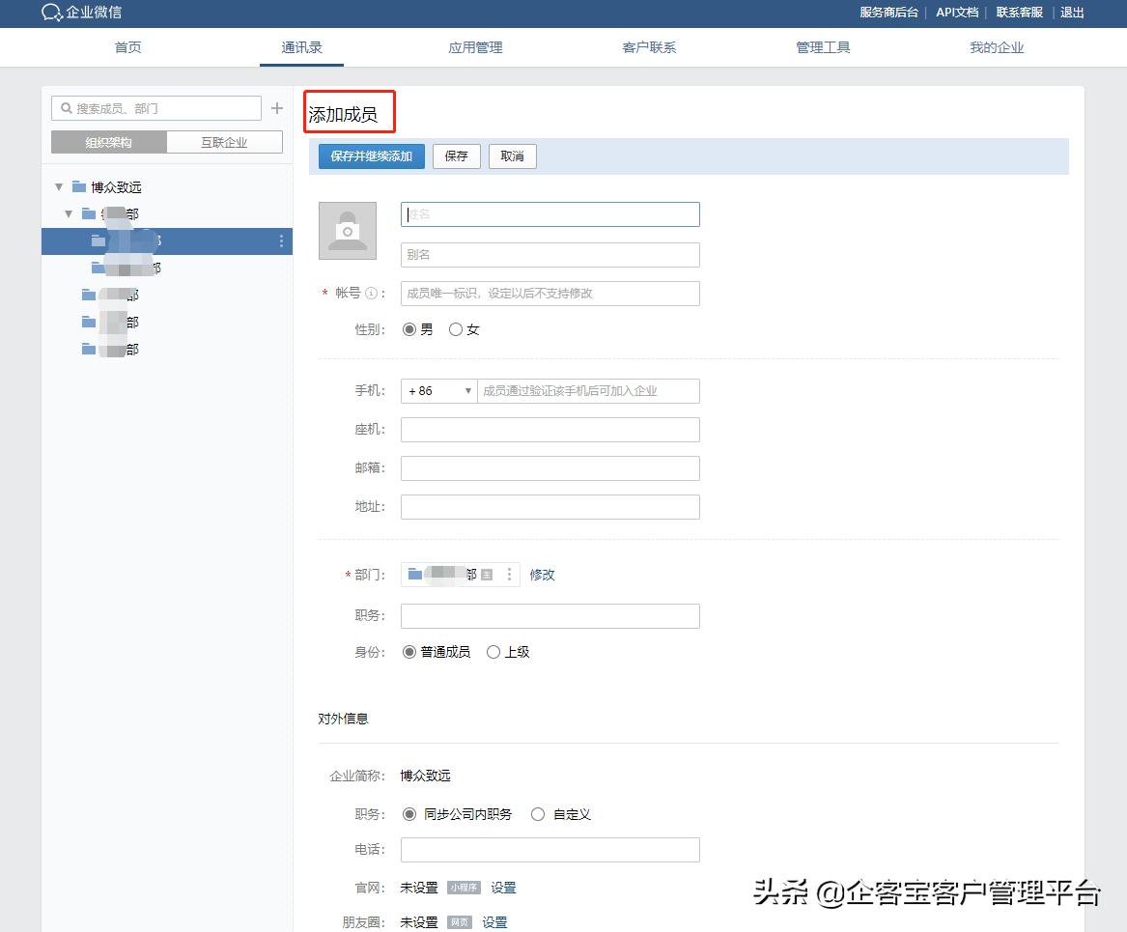Select the 女 gender radio button
1127x932 pixels.
455,329
